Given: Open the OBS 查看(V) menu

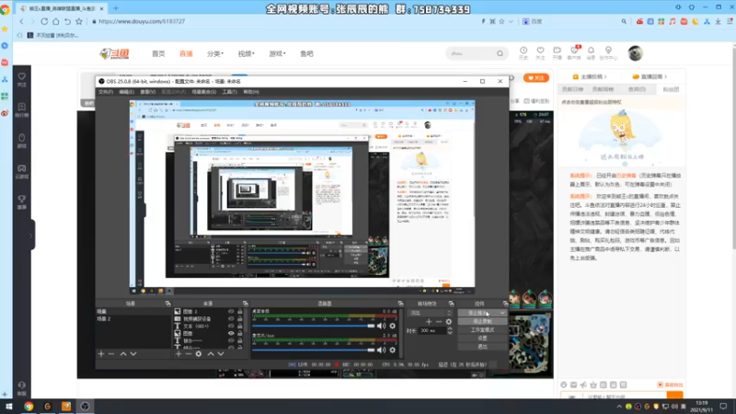Looking at the screenshot, I should pyautogui.click(x=148, y=92).
